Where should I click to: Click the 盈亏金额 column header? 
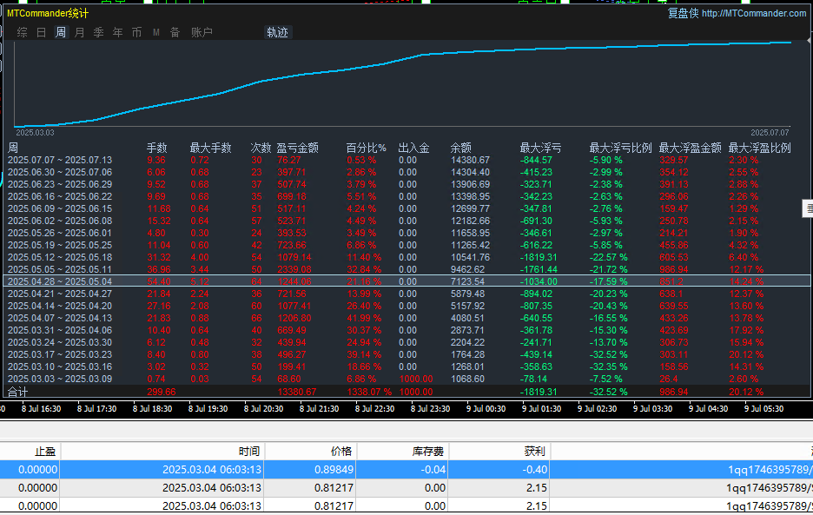point(297,148)
